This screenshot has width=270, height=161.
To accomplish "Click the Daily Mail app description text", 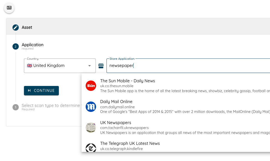I will 185,112.
